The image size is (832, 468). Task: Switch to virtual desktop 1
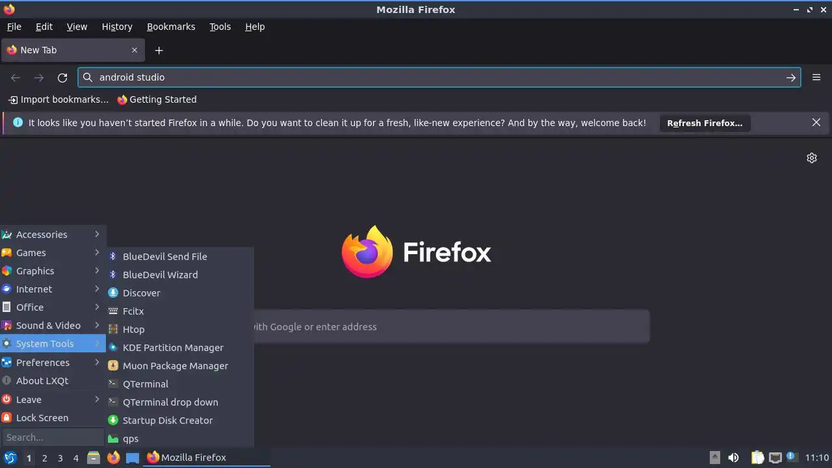pos(29,458)
